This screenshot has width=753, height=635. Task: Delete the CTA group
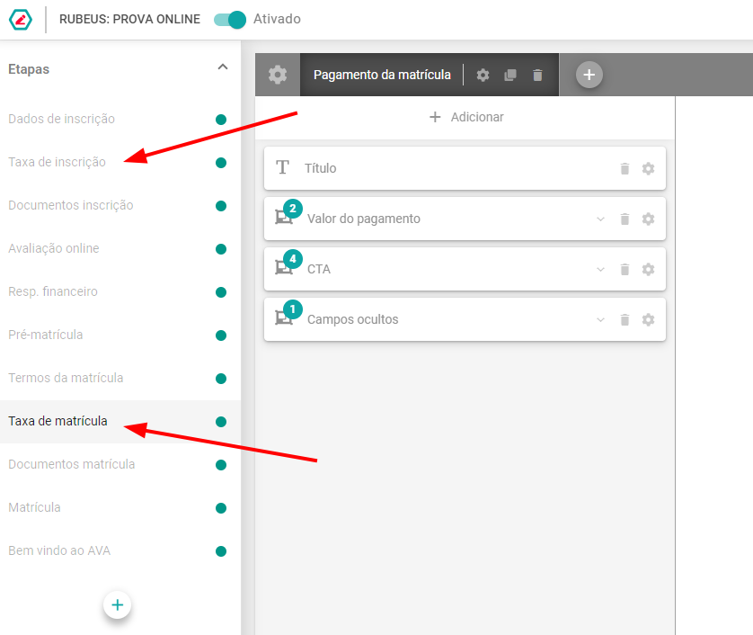point(625,269)
